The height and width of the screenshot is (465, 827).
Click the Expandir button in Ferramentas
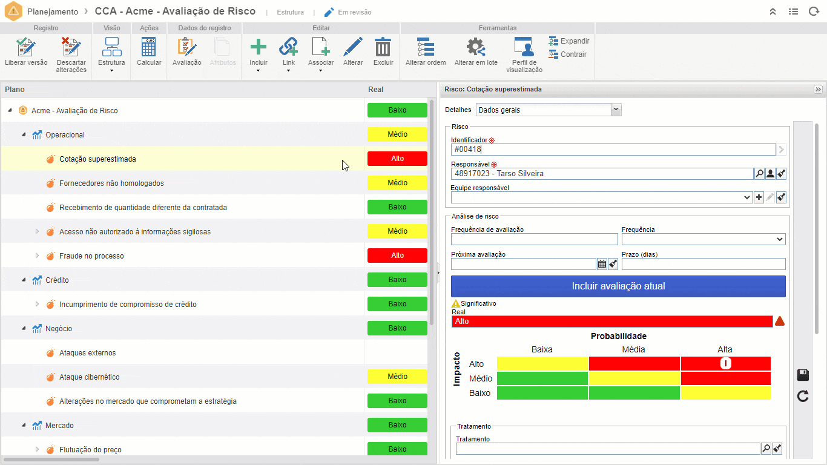[x=569, y=41]
